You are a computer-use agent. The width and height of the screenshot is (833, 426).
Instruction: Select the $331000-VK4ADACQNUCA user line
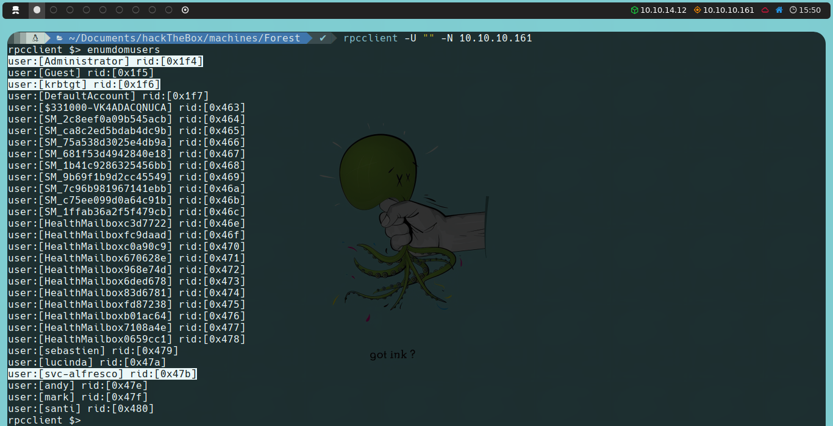[127, 107]
